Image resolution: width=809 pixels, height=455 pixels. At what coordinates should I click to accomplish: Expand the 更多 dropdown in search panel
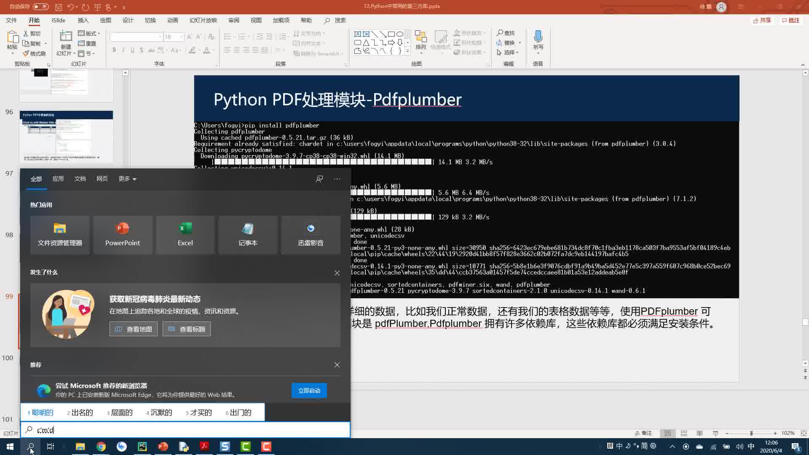(x=127, y=179)
